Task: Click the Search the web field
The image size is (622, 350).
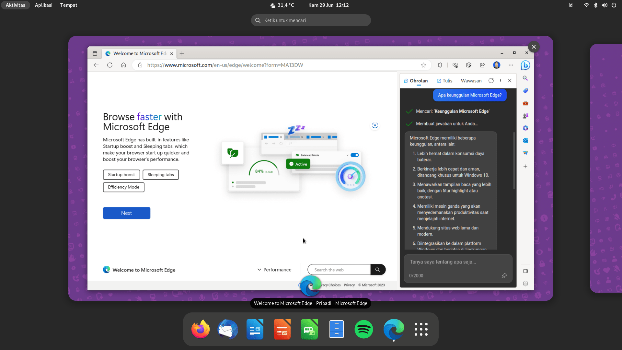Action: point(339,270)
